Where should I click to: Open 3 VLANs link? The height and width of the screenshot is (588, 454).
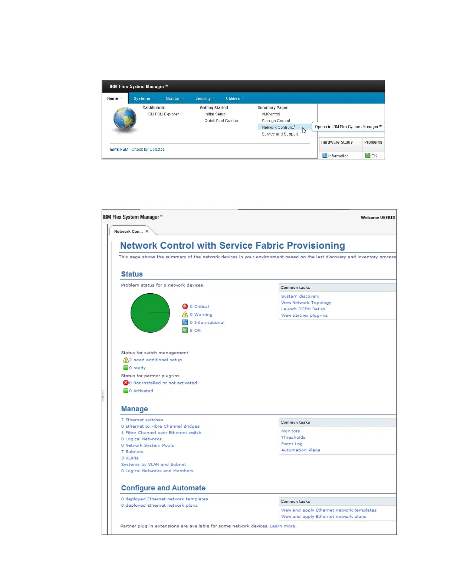pos(130,458)
